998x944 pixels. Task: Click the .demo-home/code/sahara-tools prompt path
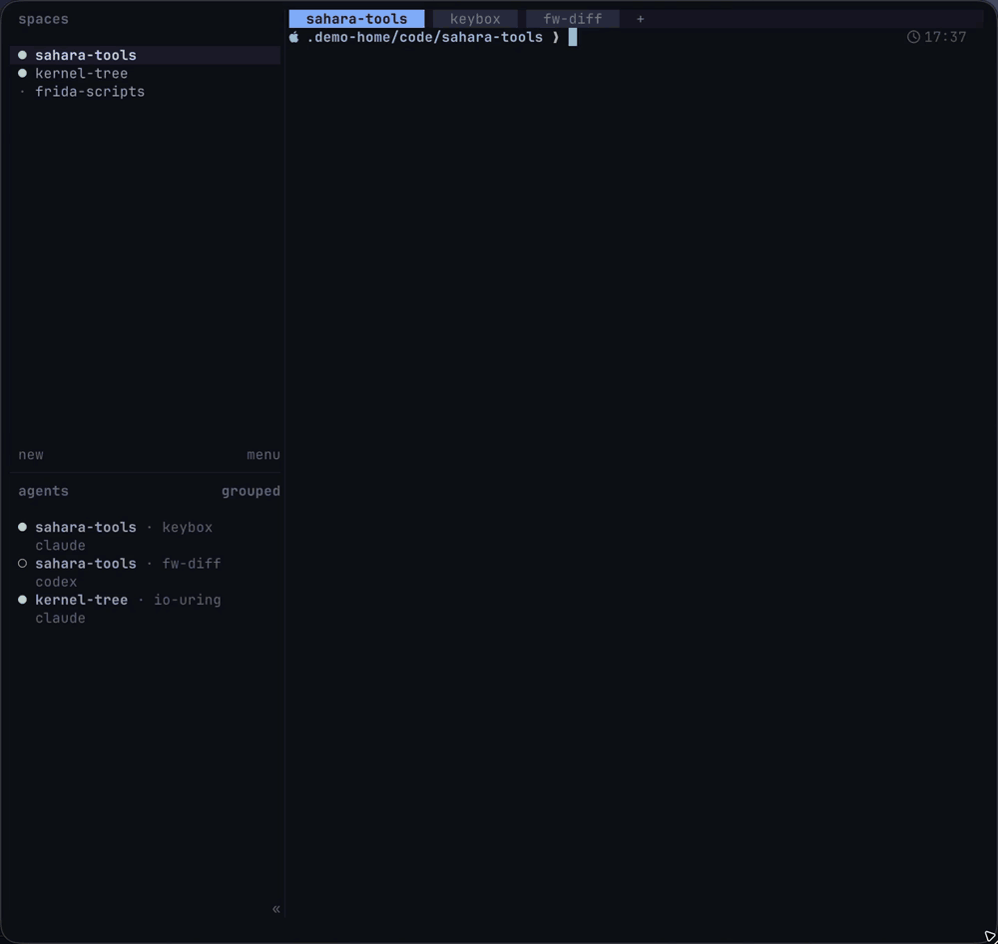pos(424,37)
